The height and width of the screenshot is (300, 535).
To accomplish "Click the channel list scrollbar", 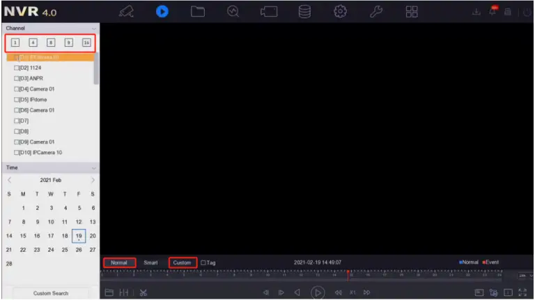I will [96, 68].
